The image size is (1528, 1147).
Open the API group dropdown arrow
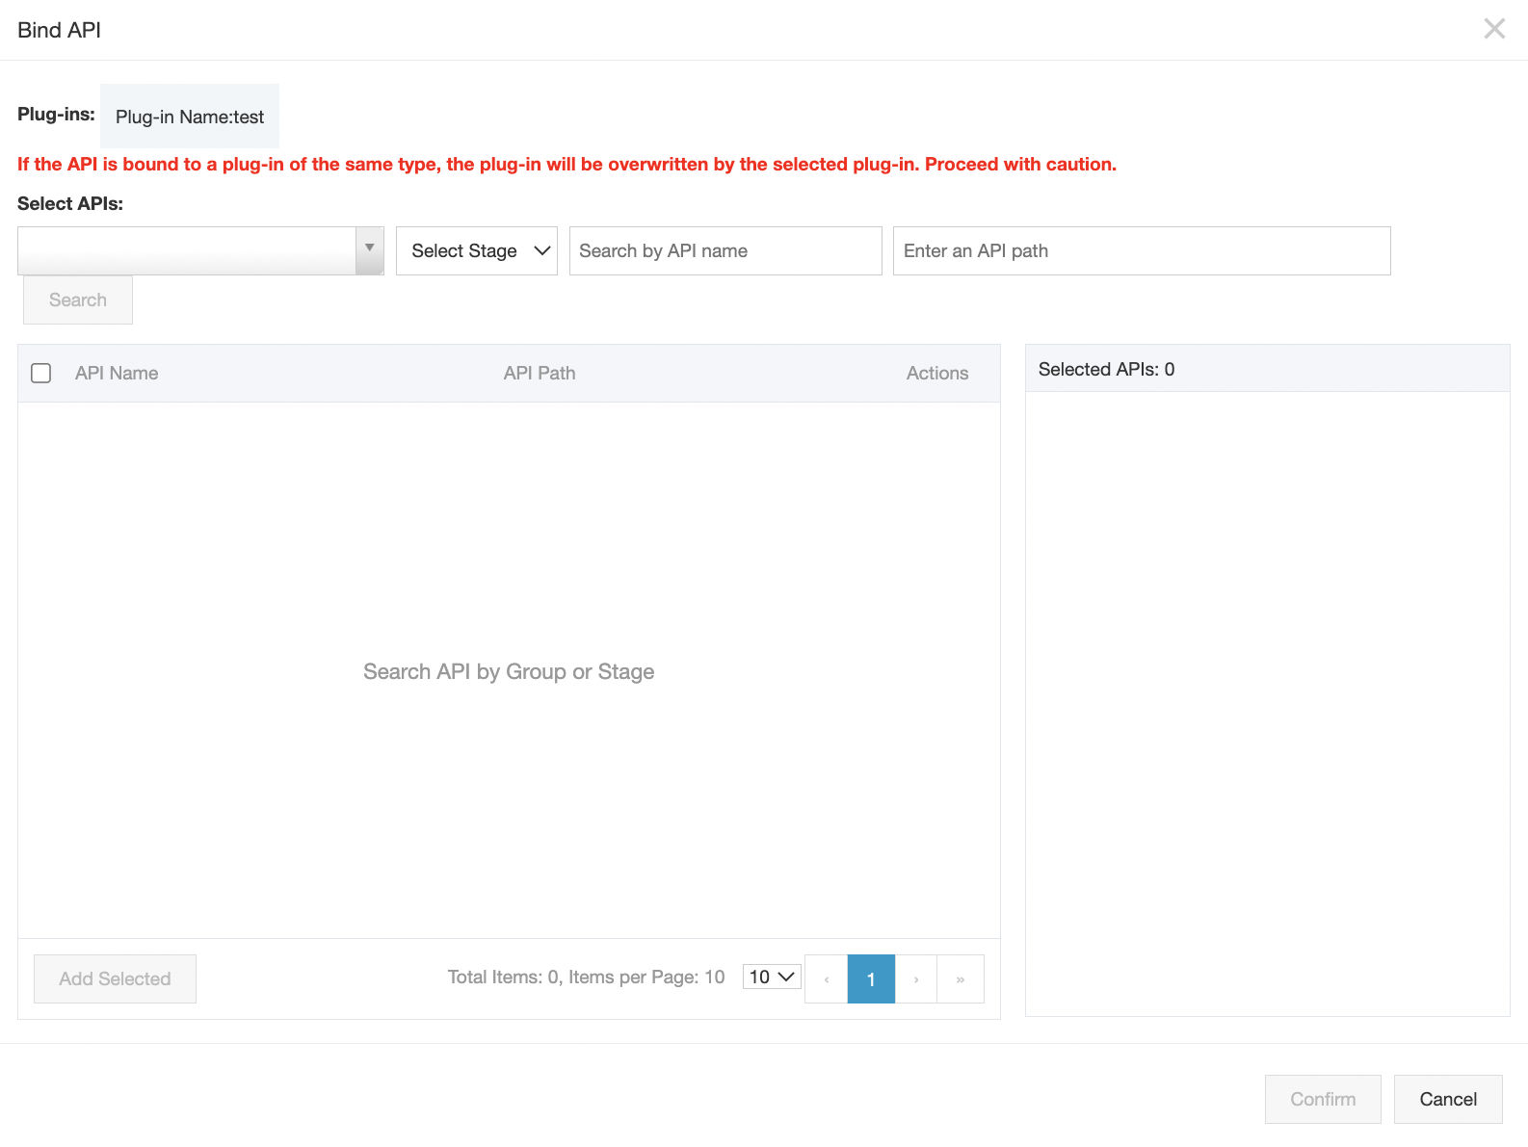click(x=369, y=250)
